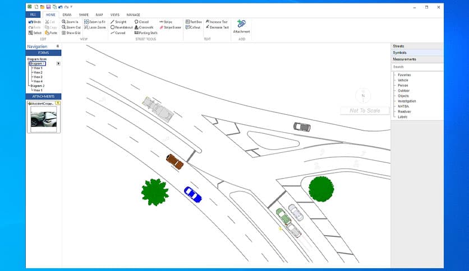Click Increase Text

217,22
